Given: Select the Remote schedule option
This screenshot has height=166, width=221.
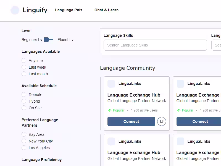Looking at the screenshot, I should tap(24, 94).
